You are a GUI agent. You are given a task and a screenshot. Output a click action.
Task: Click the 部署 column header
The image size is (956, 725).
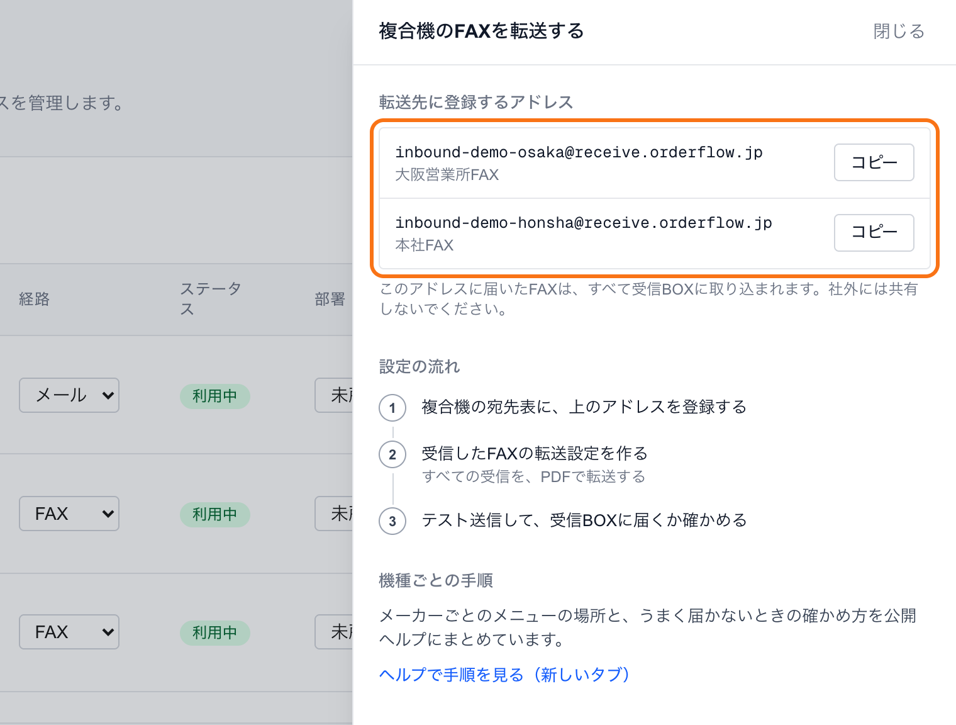(x=330, y=299)
